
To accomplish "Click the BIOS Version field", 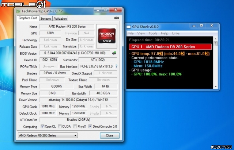I will click(x=75, y=53).
